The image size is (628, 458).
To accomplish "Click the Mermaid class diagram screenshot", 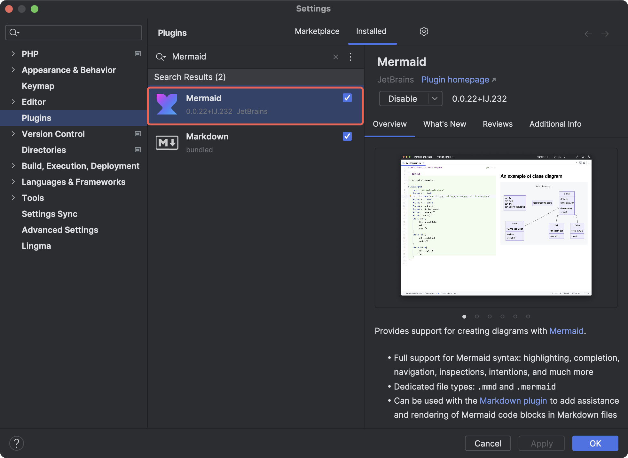I will [496, 225].
